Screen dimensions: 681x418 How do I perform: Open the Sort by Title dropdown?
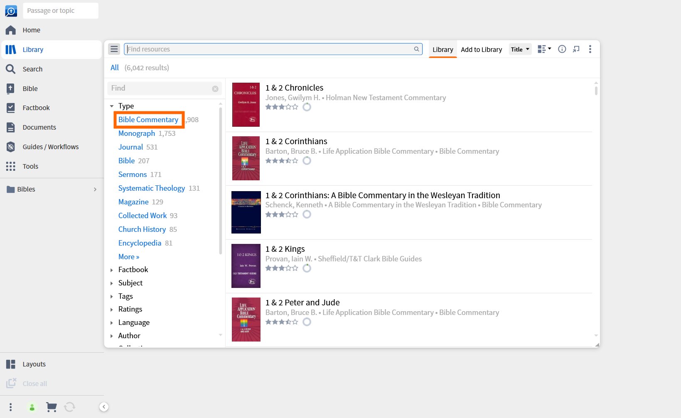pyautogui.click(x=520, y=49)
